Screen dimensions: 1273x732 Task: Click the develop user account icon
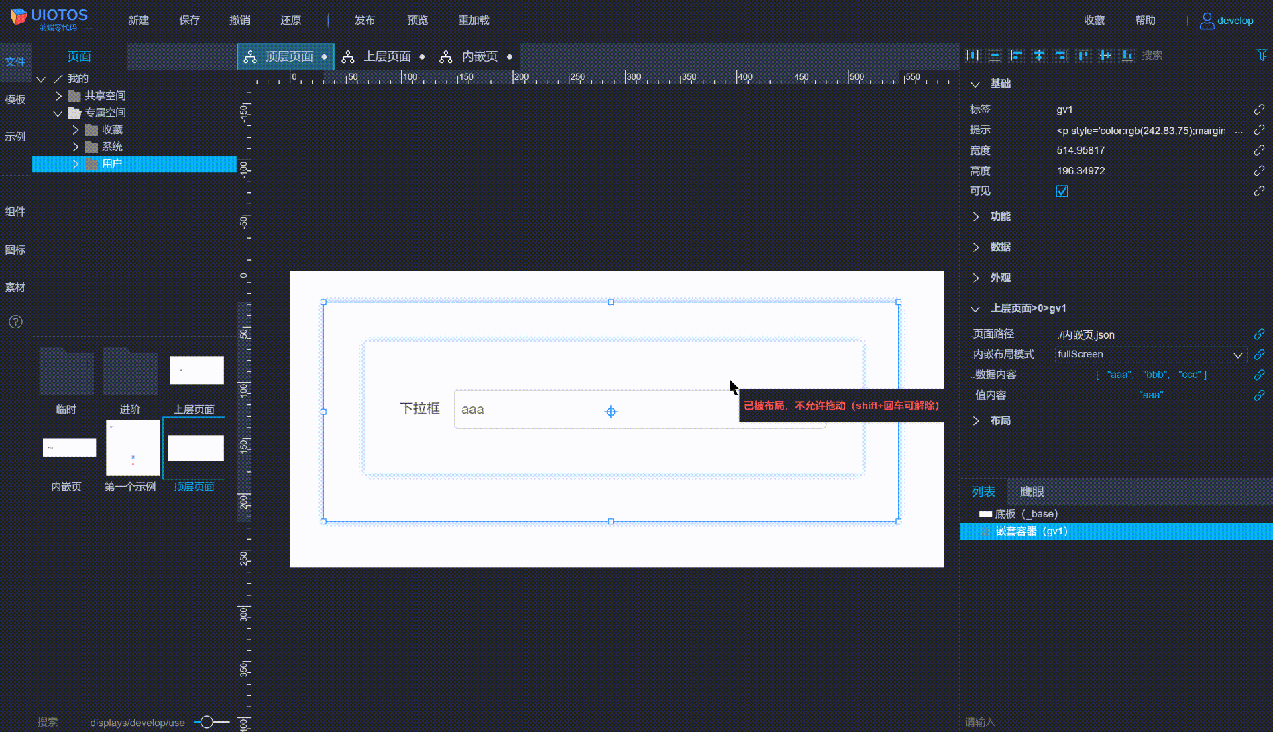1207,21
